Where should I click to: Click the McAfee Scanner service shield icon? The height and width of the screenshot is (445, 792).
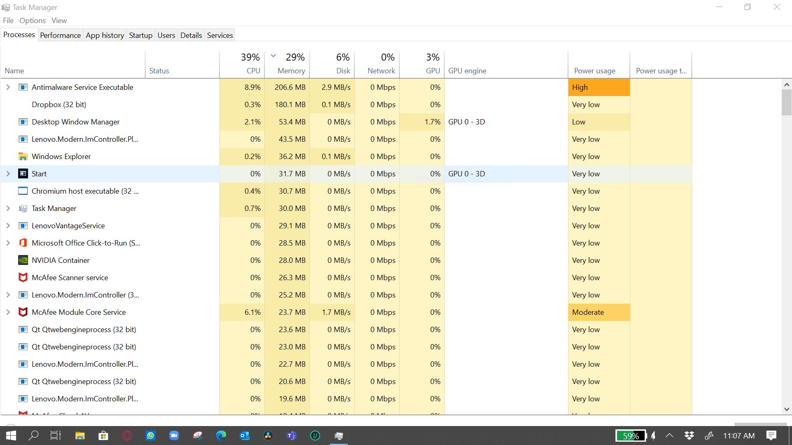[23, 278]
